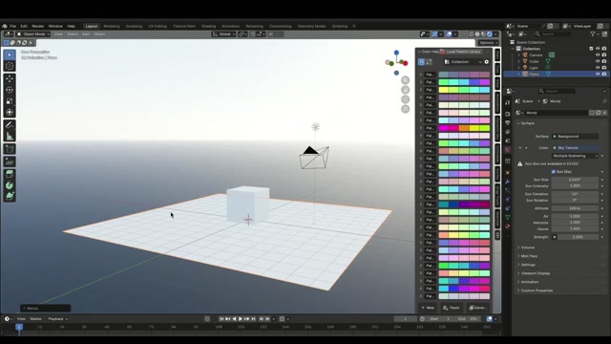Toggle viewport overlays button
This screenshot has height=344, width=611.
[x=450, y=34]
